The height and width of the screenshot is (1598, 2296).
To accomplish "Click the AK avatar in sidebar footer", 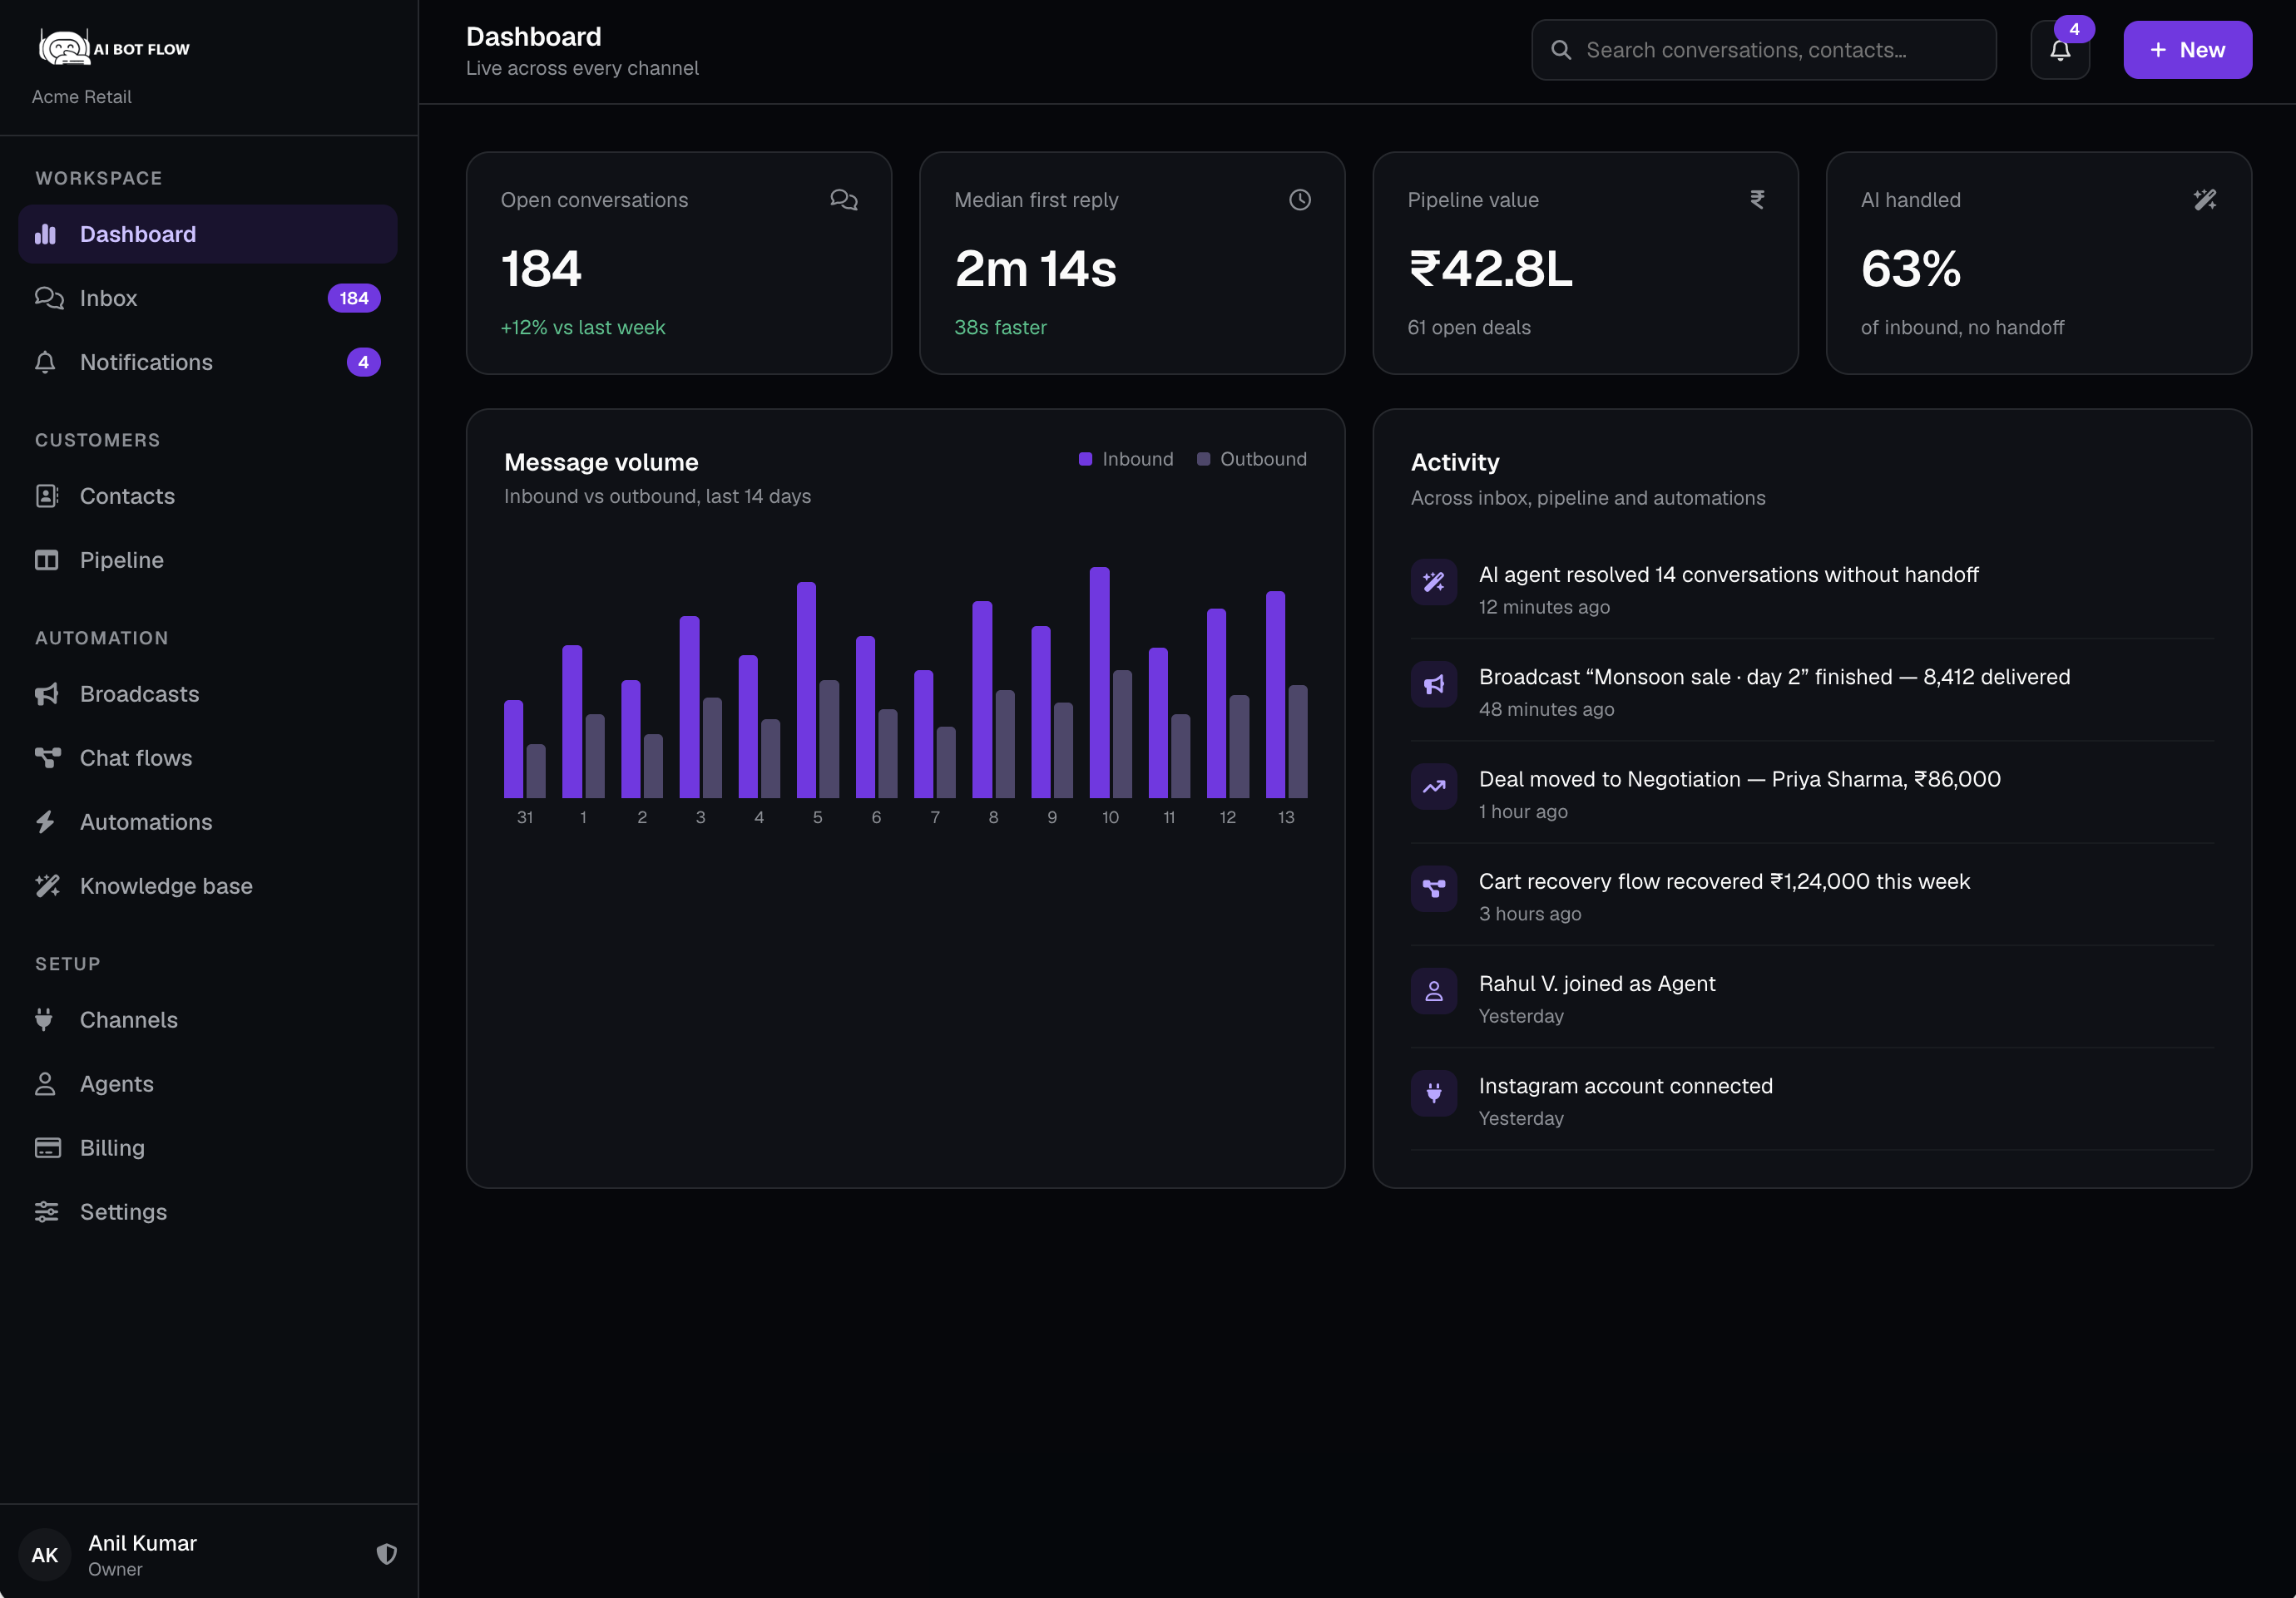I will click(45, 1554).
